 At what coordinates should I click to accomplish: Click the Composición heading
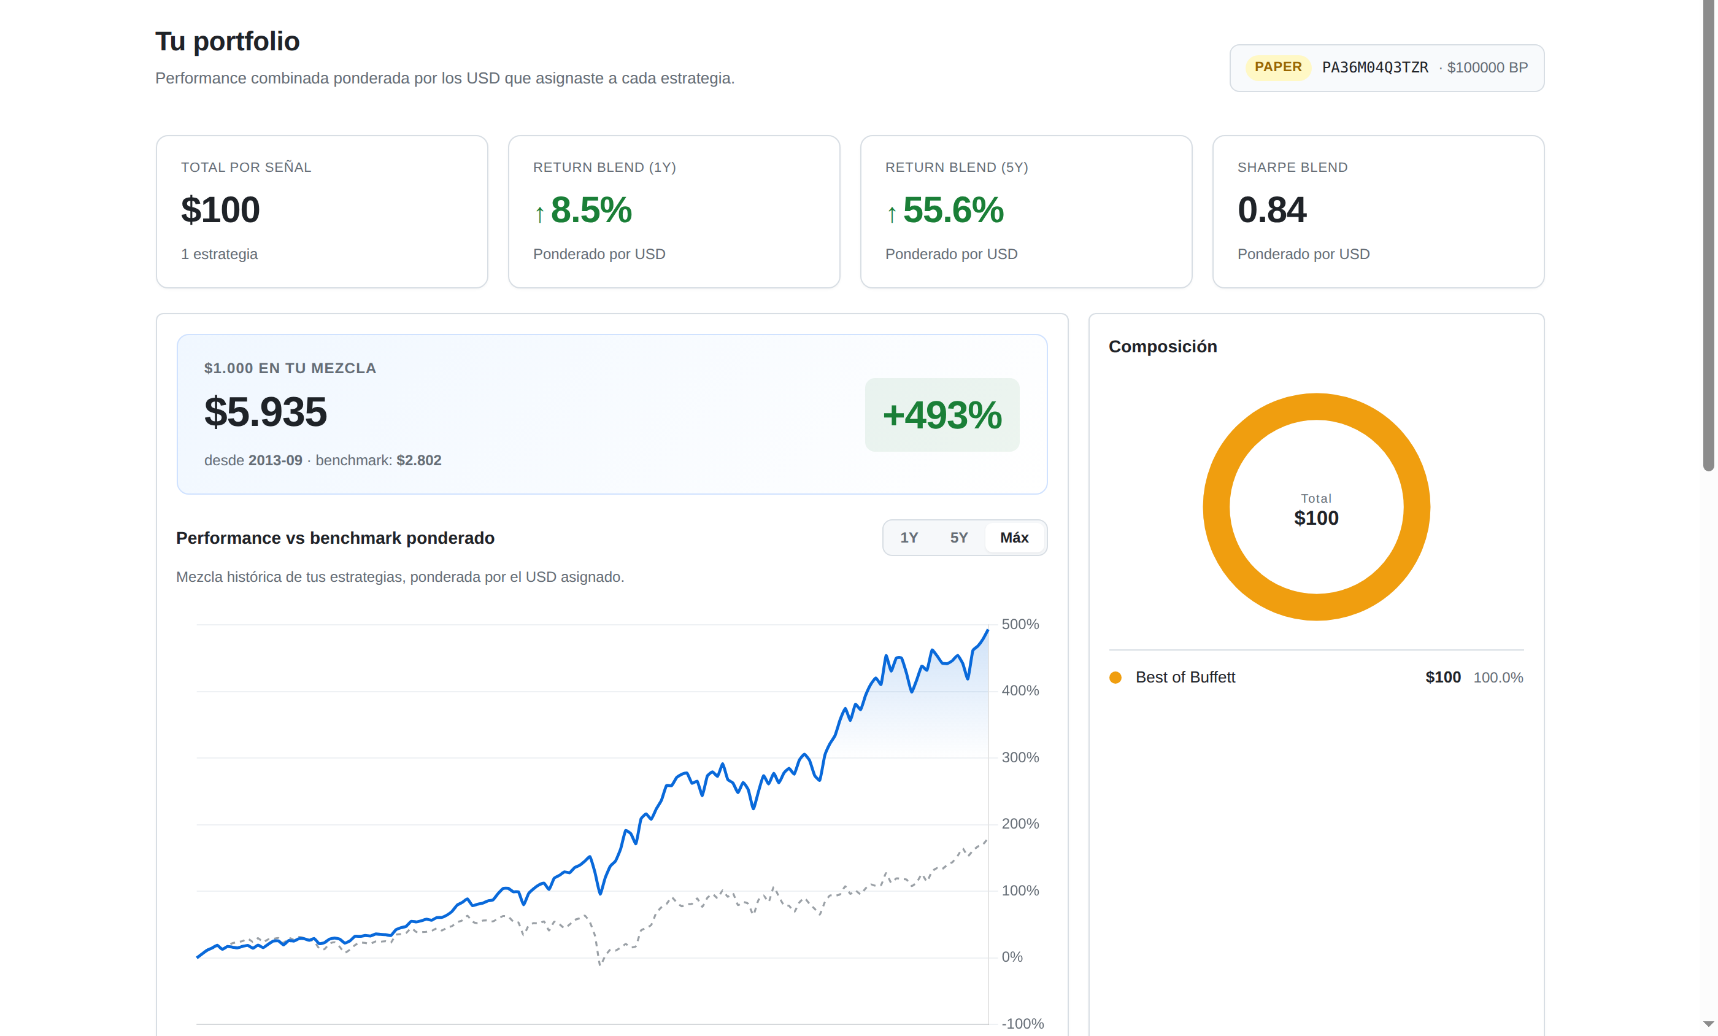click(x=1162, y=347)
